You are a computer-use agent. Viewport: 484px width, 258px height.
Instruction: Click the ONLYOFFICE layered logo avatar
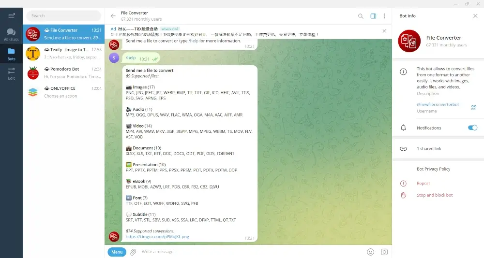pos(33,92)
